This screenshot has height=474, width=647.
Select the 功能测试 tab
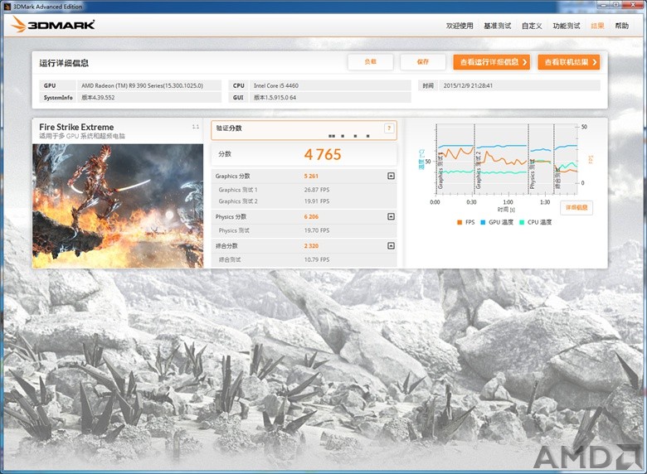click(x=566, y=26)
